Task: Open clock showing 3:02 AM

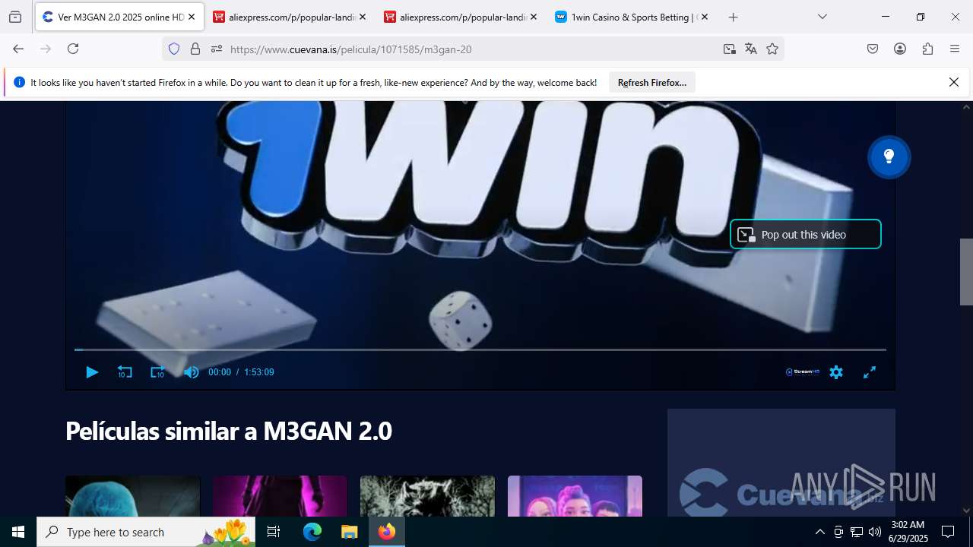Action: [x=909, y=532]
